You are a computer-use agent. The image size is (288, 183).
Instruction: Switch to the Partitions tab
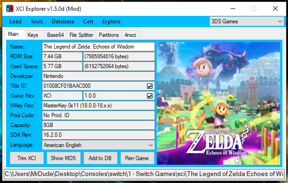(x=109, y=35)
